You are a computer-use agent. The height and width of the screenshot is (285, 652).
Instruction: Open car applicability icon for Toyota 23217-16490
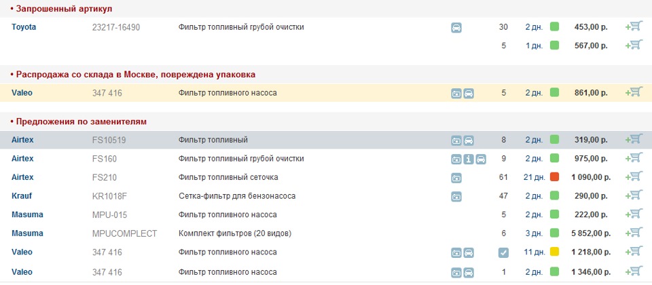click(x=456, y=28)
